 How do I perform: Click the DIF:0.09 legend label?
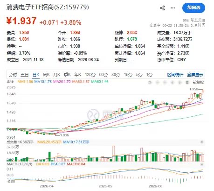click(x=43, y=164)
